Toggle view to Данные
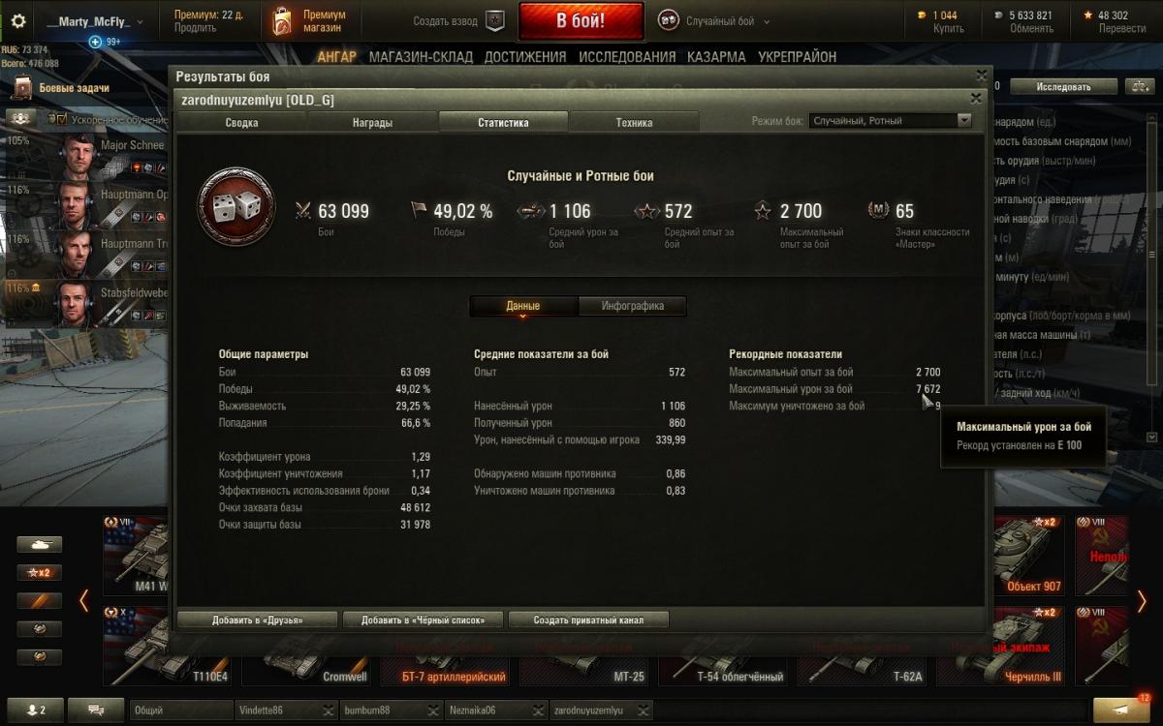The height and width of the screenshot is (726, 1163). [x=523, y=306]
